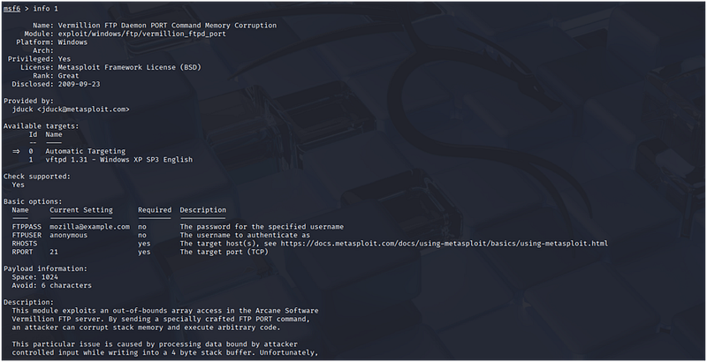Click the 'Id' column header in targets

(x=33, y=134)
